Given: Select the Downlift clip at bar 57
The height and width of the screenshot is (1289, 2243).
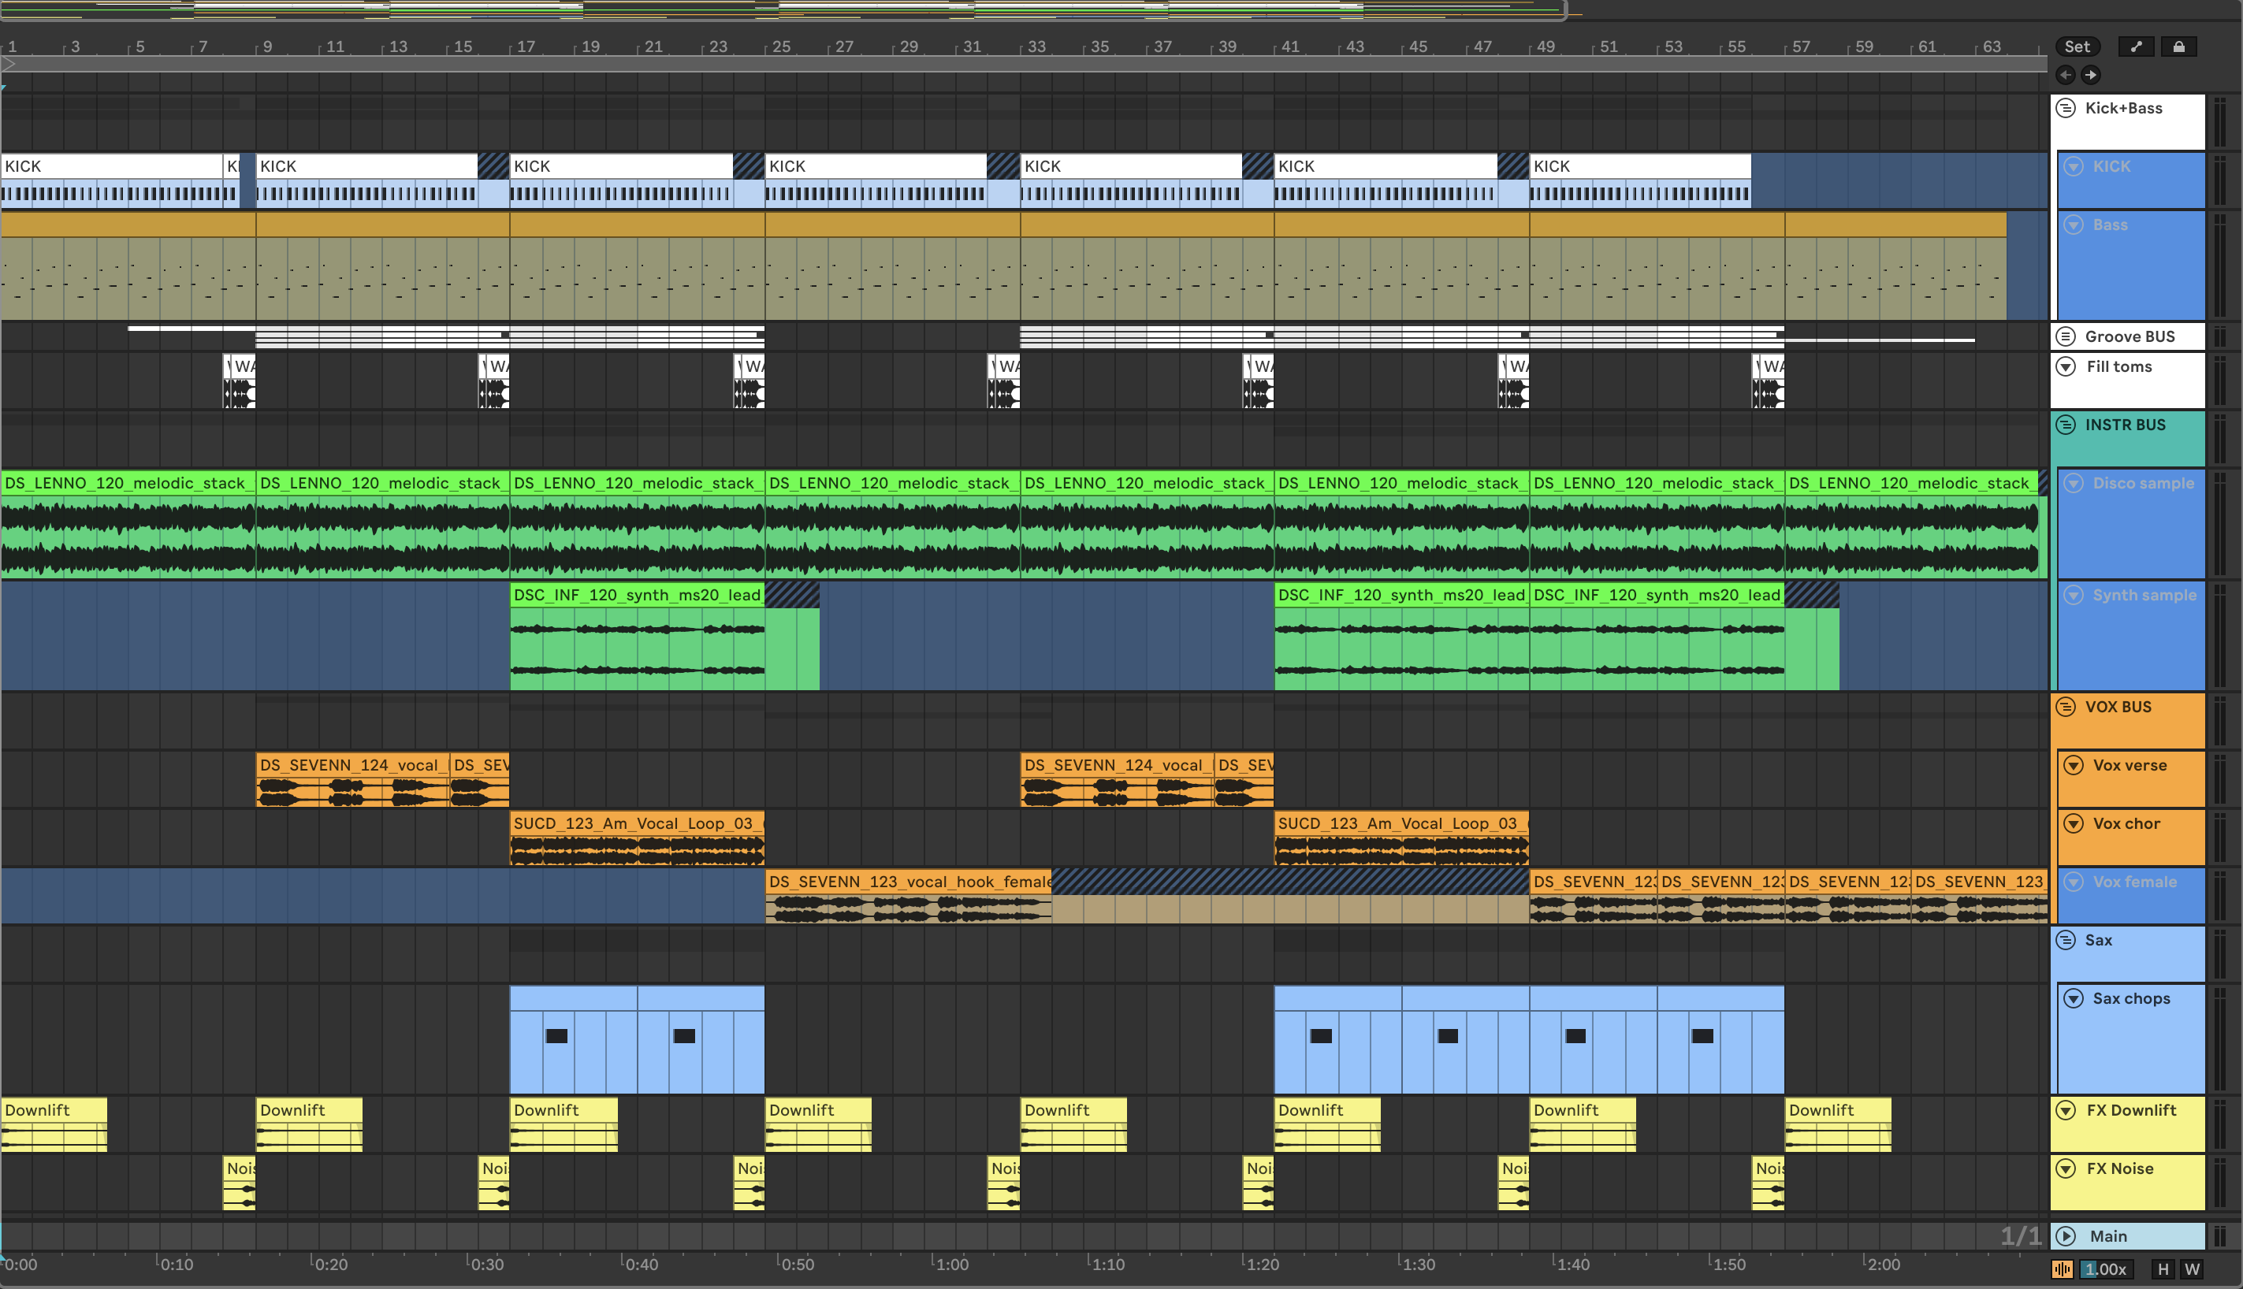Looking at the screenshot, I should [1839, 1124].
